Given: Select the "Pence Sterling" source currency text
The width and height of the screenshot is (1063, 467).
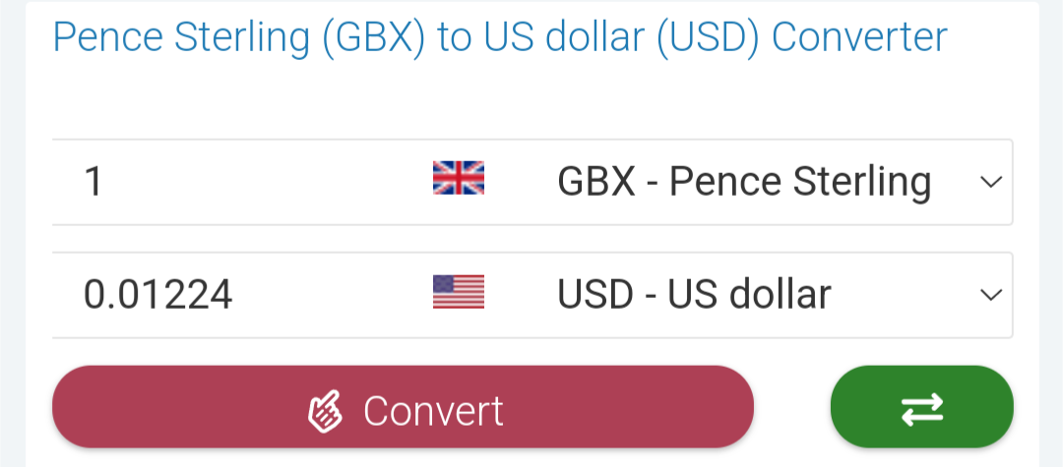Looking at the screenshot, I should (800, 182).
